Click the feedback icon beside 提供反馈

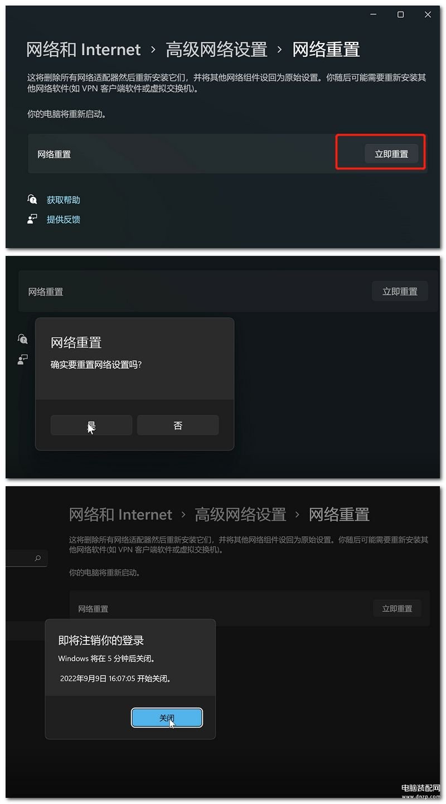(32, 219)
